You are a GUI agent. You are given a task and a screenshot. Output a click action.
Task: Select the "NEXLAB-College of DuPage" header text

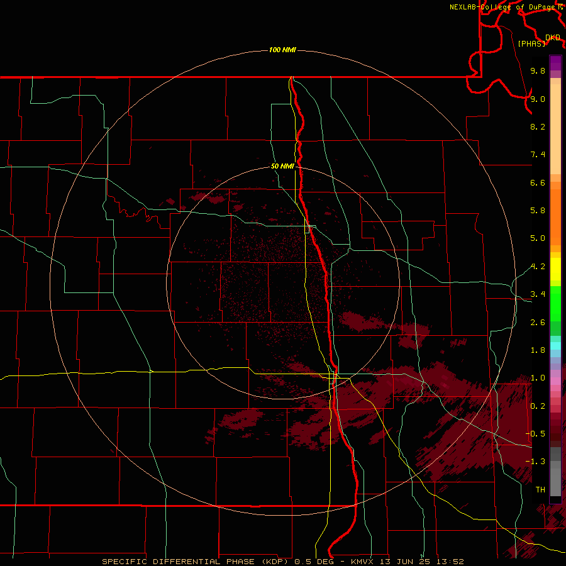pyautogui.click(x=503, y=7)
